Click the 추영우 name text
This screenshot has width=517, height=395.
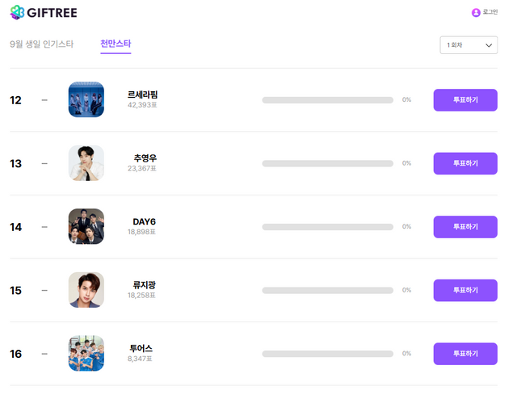pos(145,158)
